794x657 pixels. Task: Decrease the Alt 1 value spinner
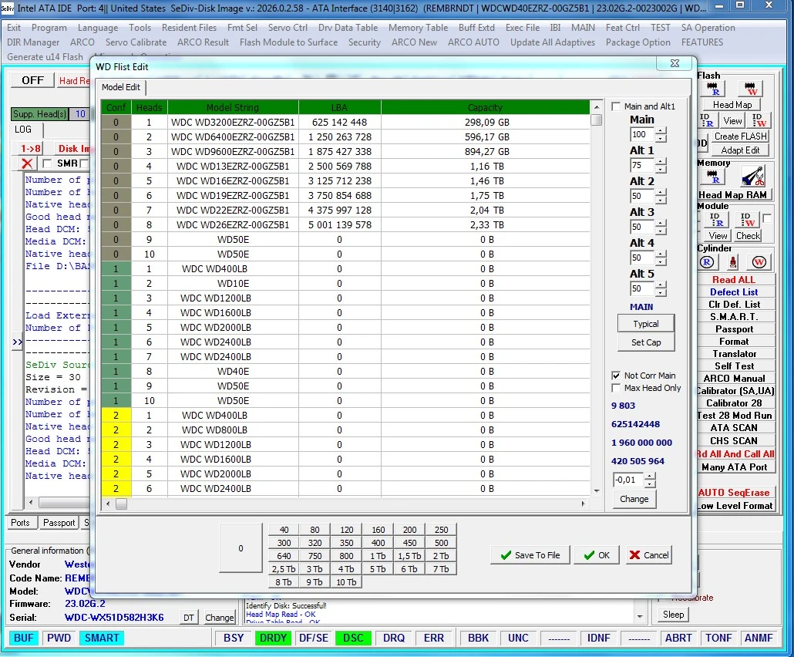(x=661, y=169)
